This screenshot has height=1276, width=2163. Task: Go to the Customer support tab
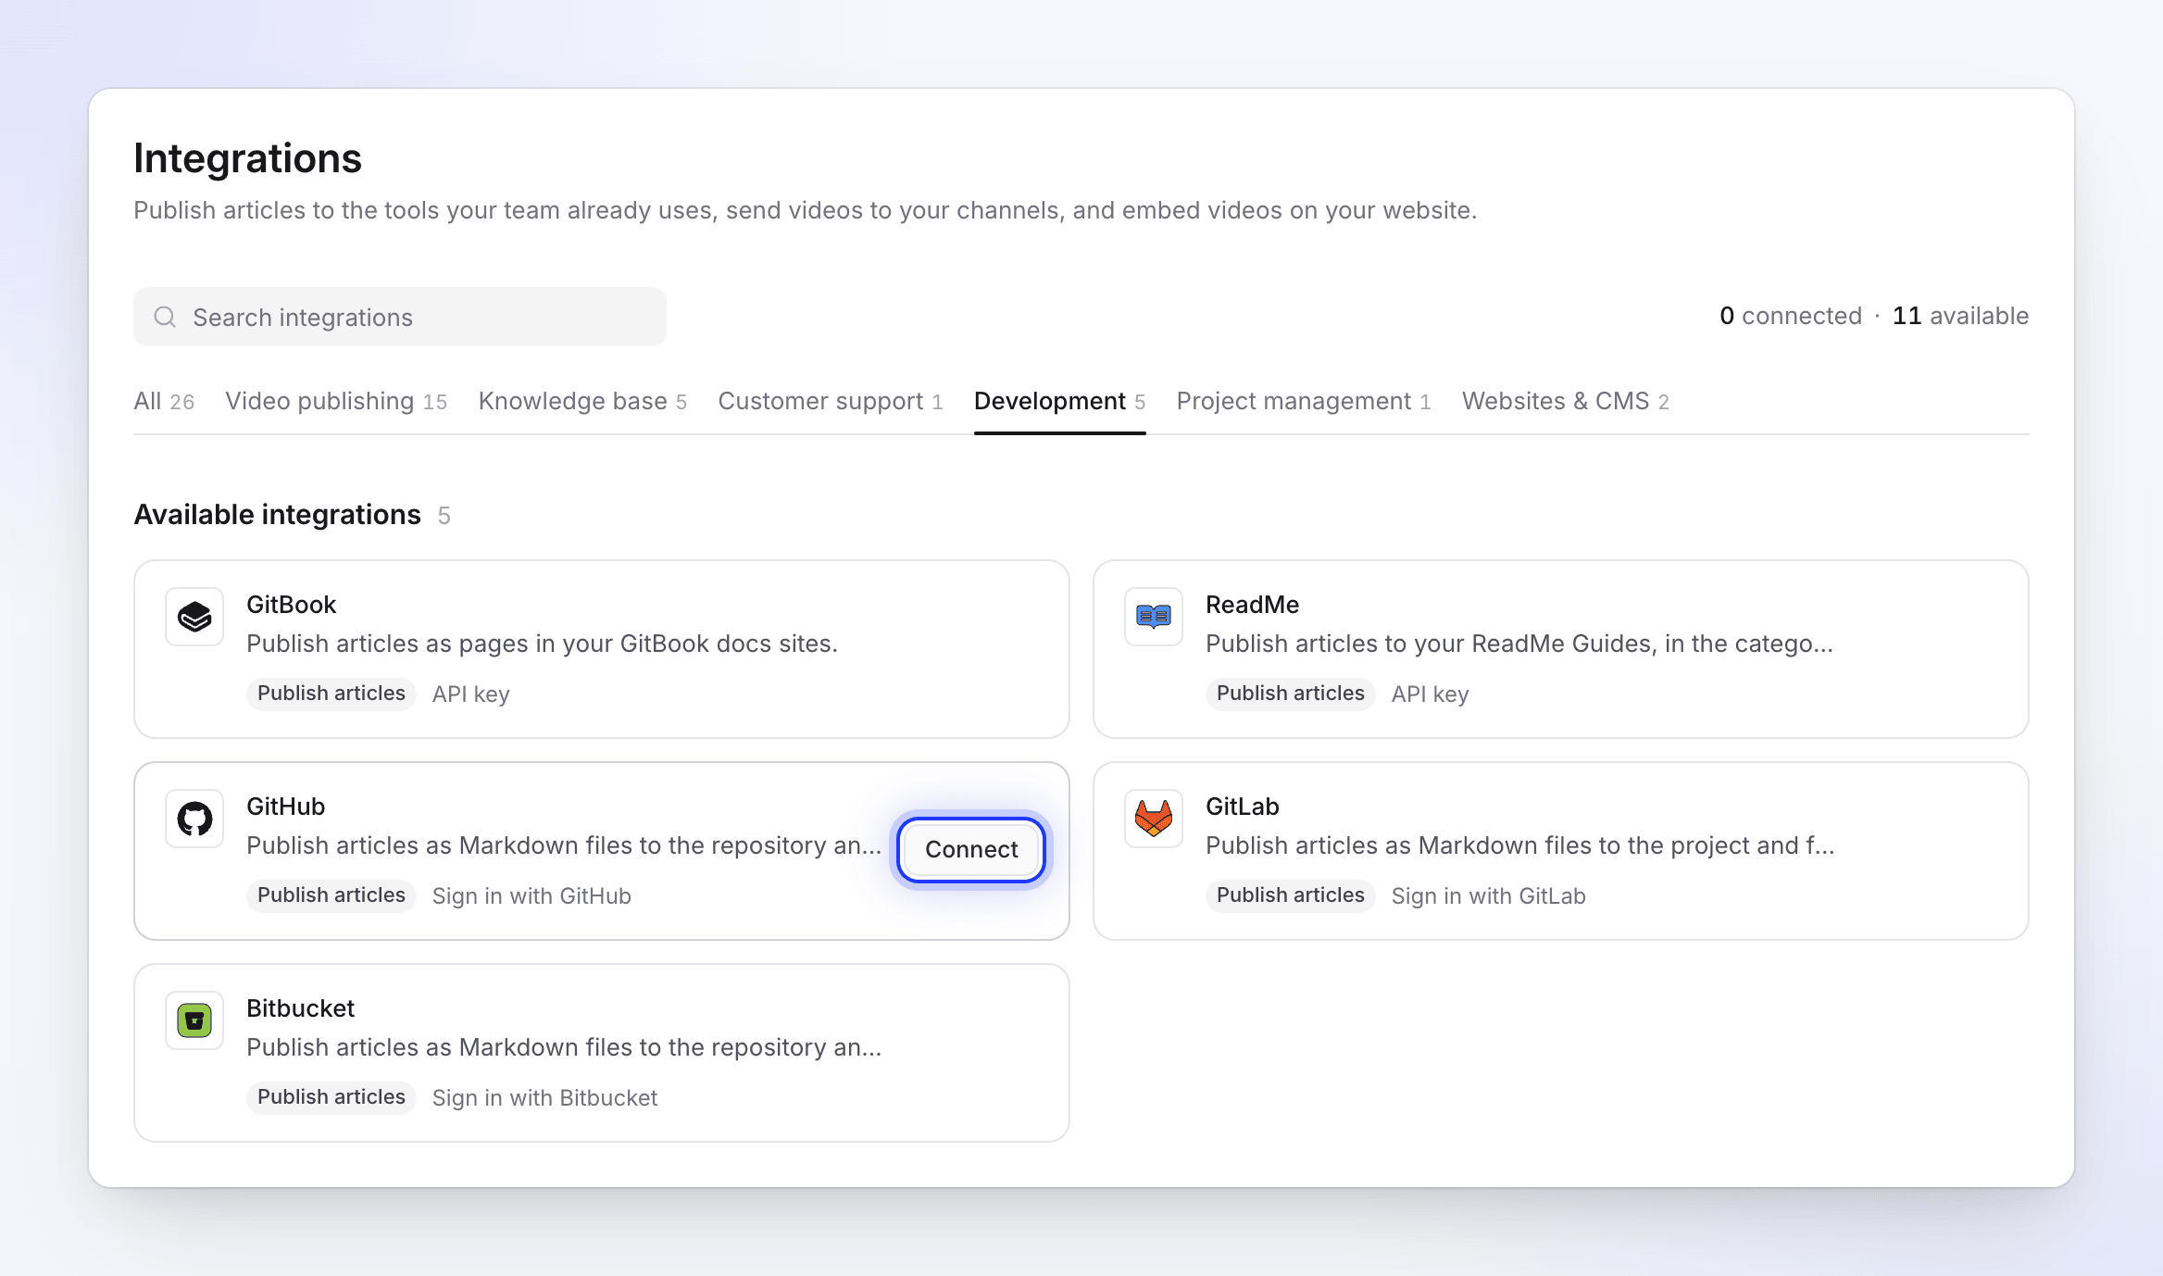click(830, 401)
